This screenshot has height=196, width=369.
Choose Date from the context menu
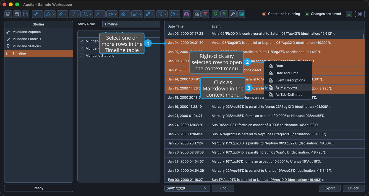(288, 66)
